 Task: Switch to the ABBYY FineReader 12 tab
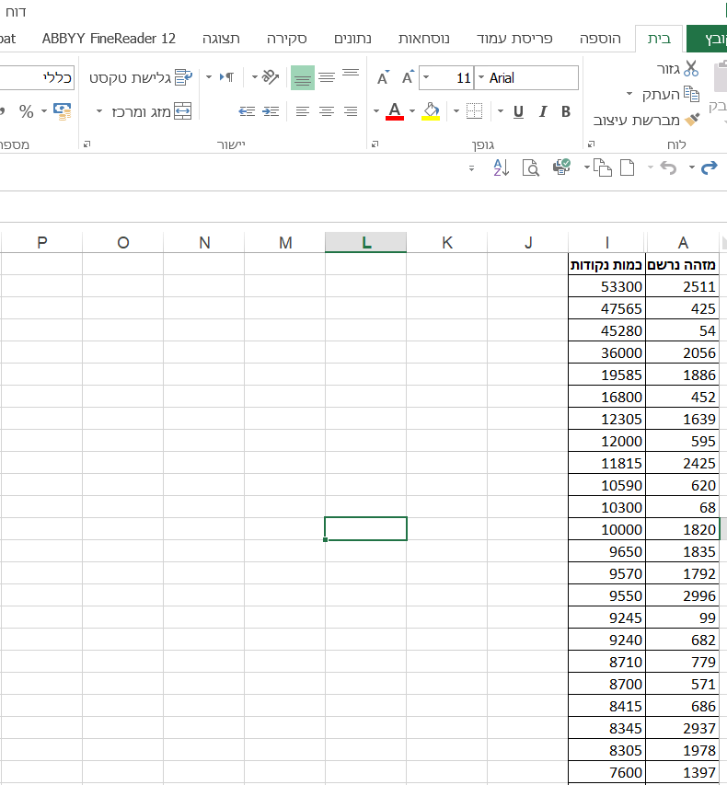(x=109, y=39)
